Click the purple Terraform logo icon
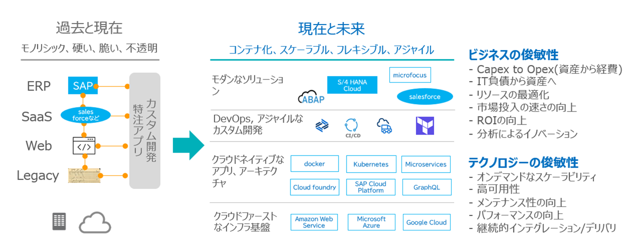Viewport: 630px width, 241px height. [425, 125]
